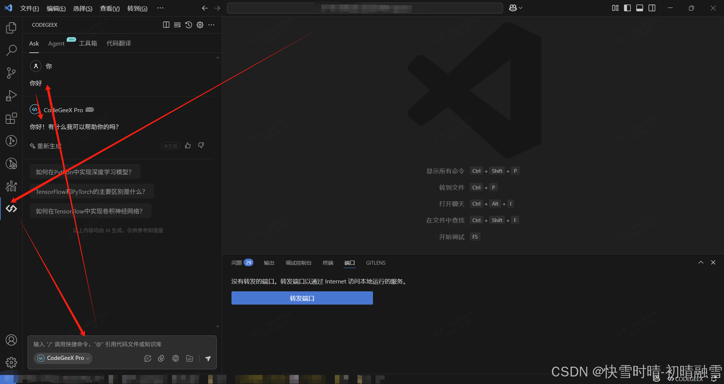Click the list-lines icon in CodeGeeX header
The height and width of the screenshot is (384, 724).
click(x=177, y=25)
